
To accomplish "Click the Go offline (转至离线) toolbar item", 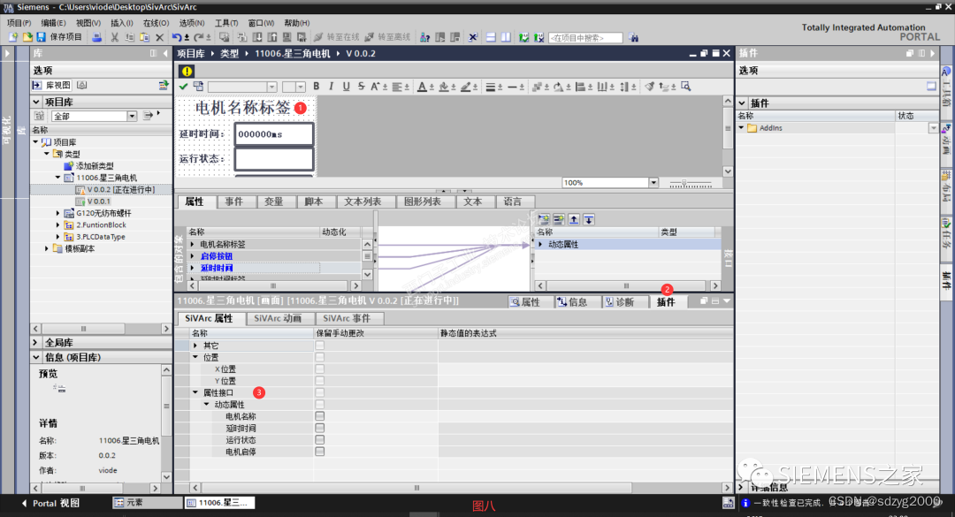I will tap(388, 37).
